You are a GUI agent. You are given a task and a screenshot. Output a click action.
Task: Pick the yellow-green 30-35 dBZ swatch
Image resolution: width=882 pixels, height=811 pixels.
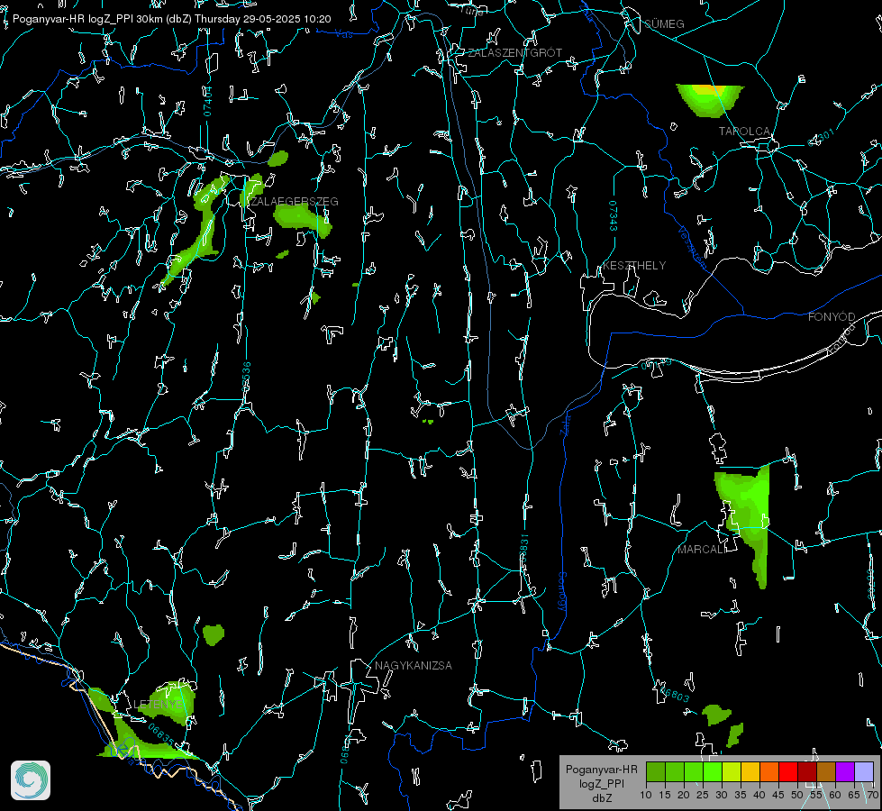click(x=732, y=771)
